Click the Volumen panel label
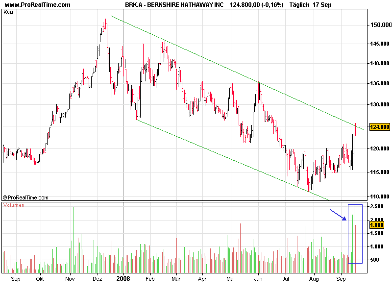Screen dimensions: 392x294 [14, 205]
